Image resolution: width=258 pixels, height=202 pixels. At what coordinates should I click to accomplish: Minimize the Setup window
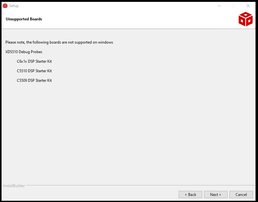(x=219, y=6)
